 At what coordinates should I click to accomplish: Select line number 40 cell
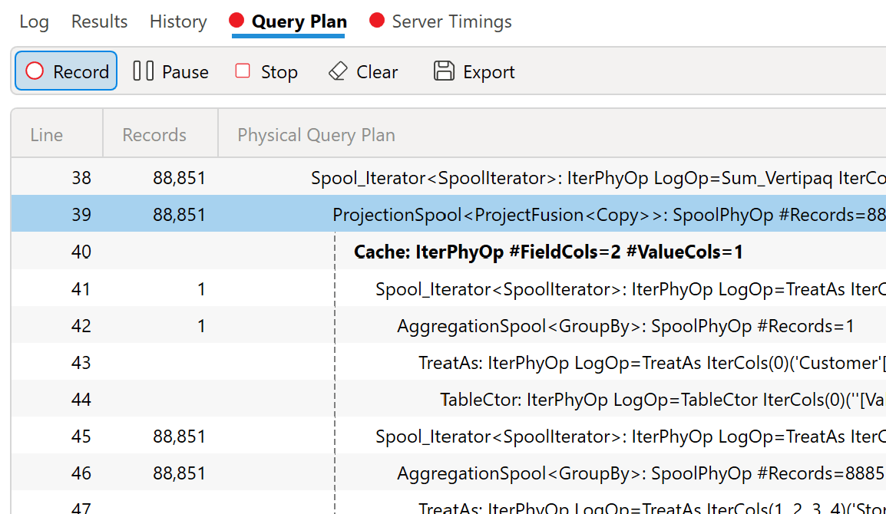coord(81,252)
